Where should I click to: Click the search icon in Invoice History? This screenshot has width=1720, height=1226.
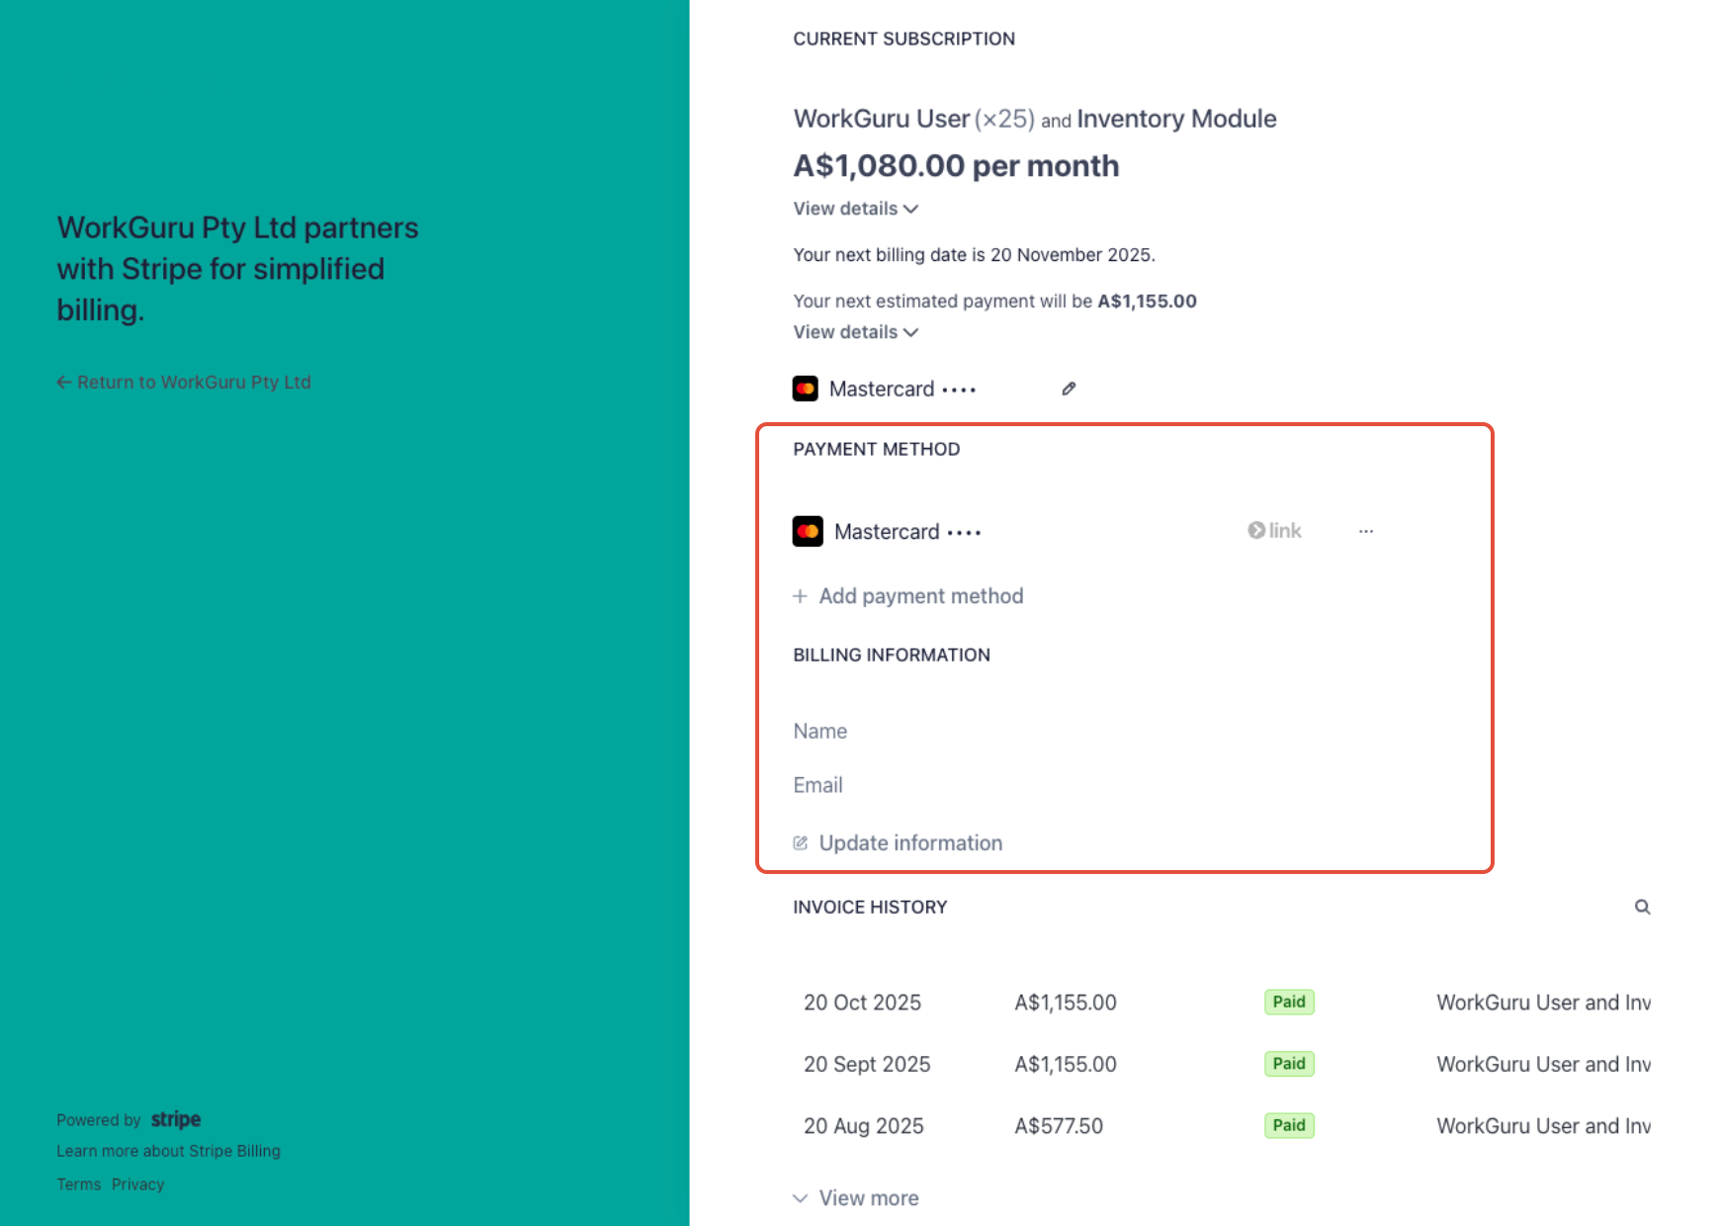pyautogui.click(x=1642, y=907)
